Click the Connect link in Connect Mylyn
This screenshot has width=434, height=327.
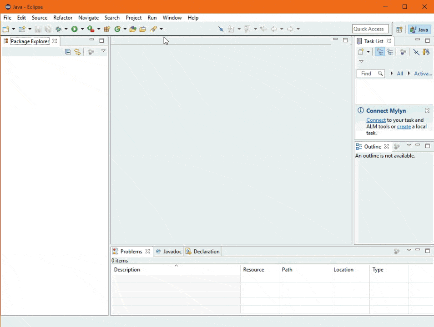click(x=376, y=120)
